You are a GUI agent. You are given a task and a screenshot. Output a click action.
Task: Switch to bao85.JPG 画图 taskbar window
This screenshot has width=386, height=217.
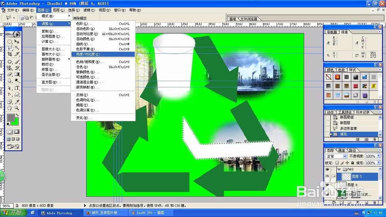pyautogui.click(x=151, y=213)
